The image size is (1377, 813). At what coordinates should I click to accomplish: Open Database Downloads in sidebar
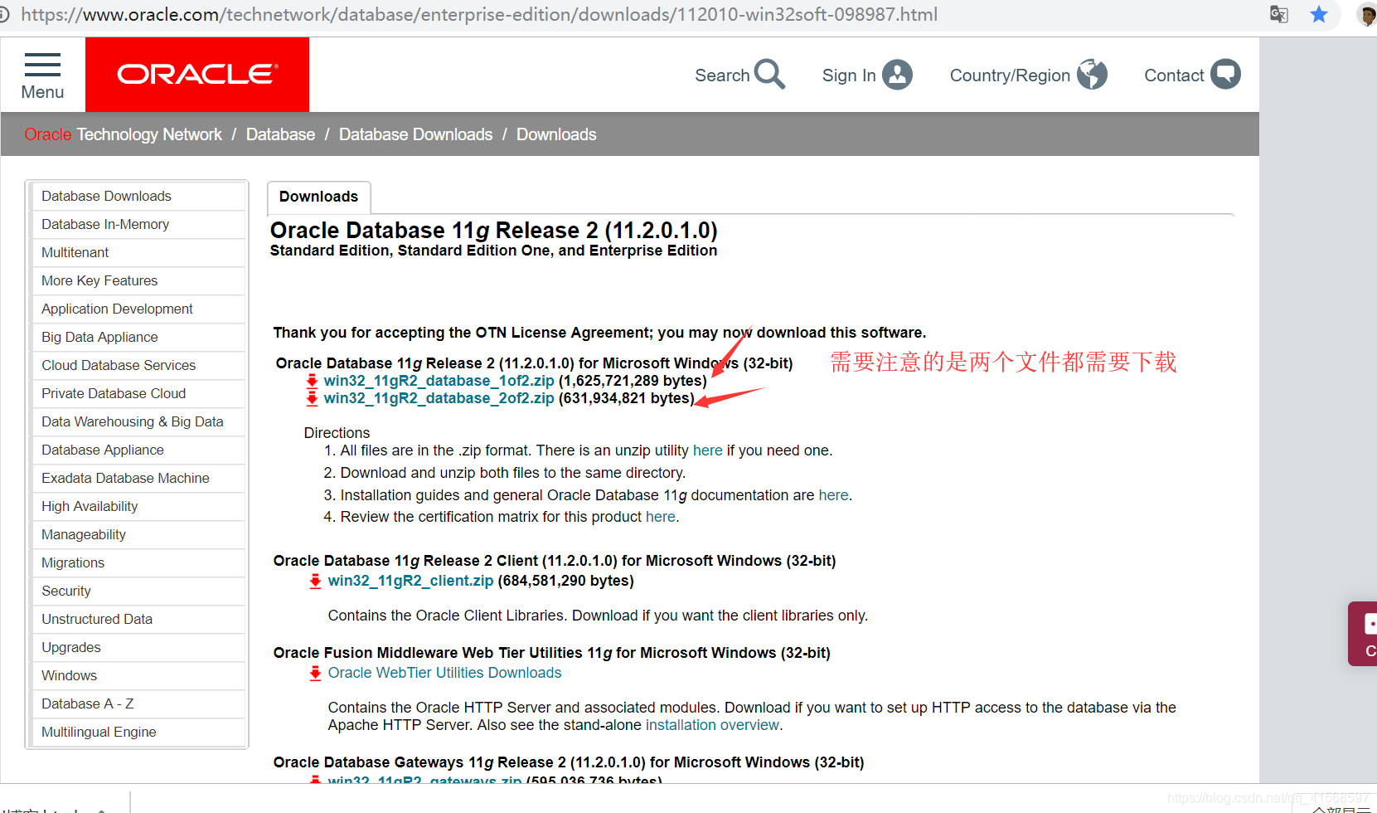tap(138, 197)
